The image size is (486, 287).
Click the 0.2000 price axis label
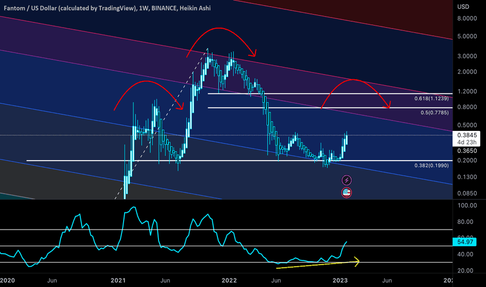467,160
